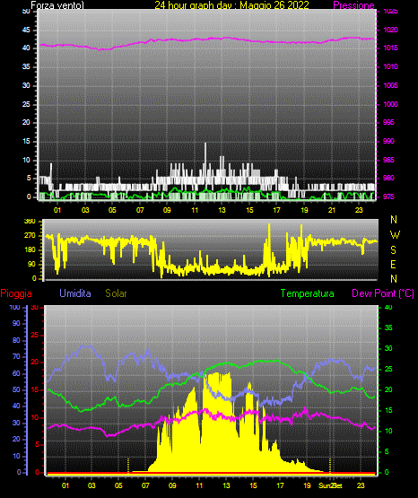This screenshot has height=498, width=418.
Task: Click the 'W' compass letter
Action: (x=395, y=235)
